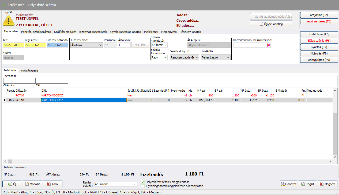Viewport: 339px width, 195px height.
Task: Click the Új button with green plus icon
Action: pos(12,184)
